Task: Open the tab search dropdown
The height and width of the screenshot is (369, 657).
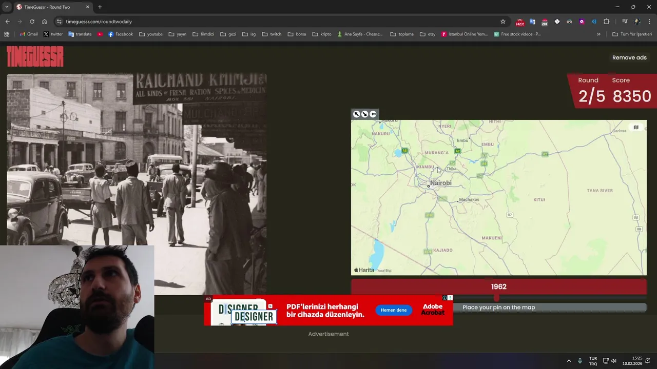Action: click(x=7, y=7)
